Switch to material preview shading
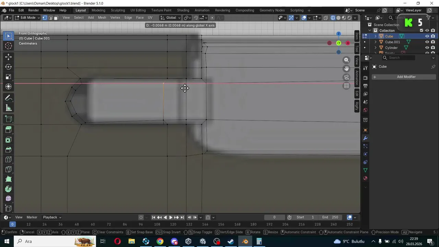 pos(344,18)
